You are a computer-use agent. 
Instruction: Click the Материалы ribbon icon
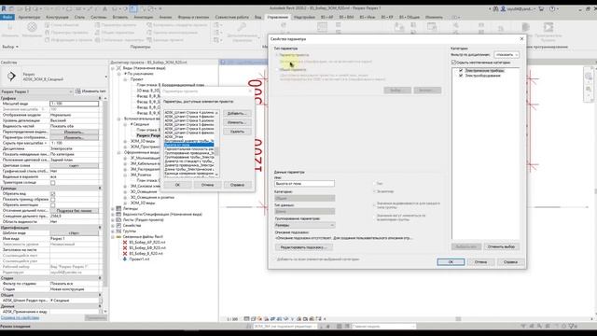coord(32,27)
